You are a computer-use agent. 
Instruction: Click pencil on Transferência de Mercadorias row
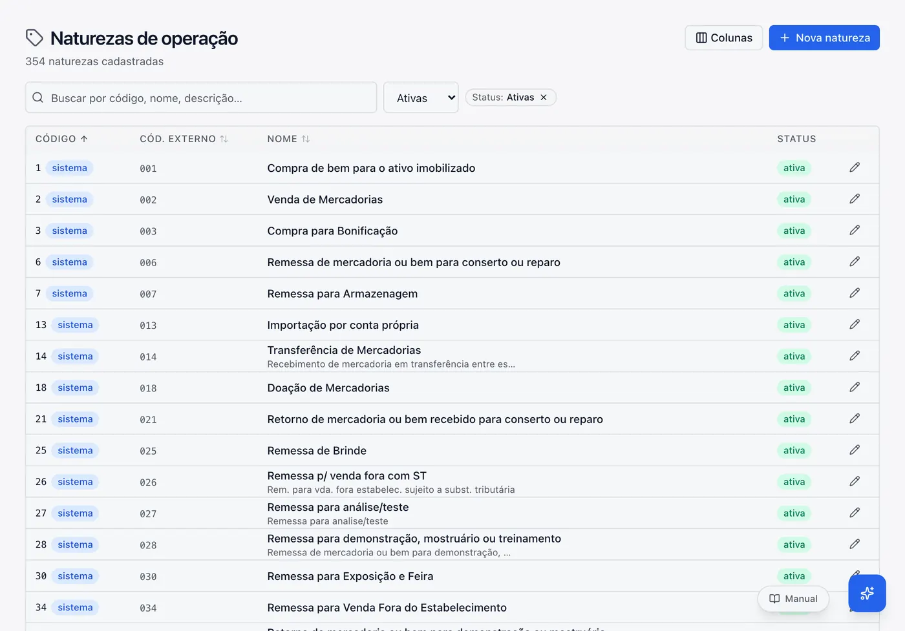pos(855,356)
